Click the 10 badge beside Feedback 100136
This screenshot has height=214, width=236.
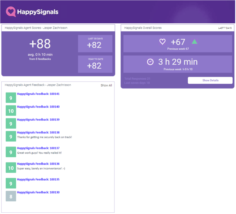point(11,167)
